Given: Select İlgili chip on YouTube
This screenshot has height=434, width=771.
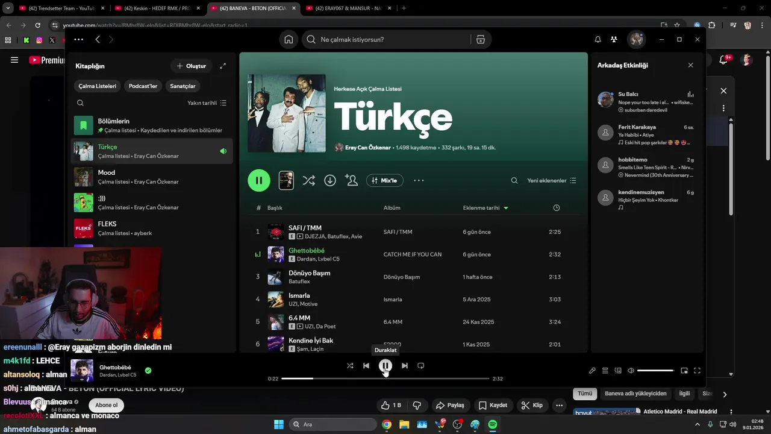Looking at the screenshot, I should [684, 393].
